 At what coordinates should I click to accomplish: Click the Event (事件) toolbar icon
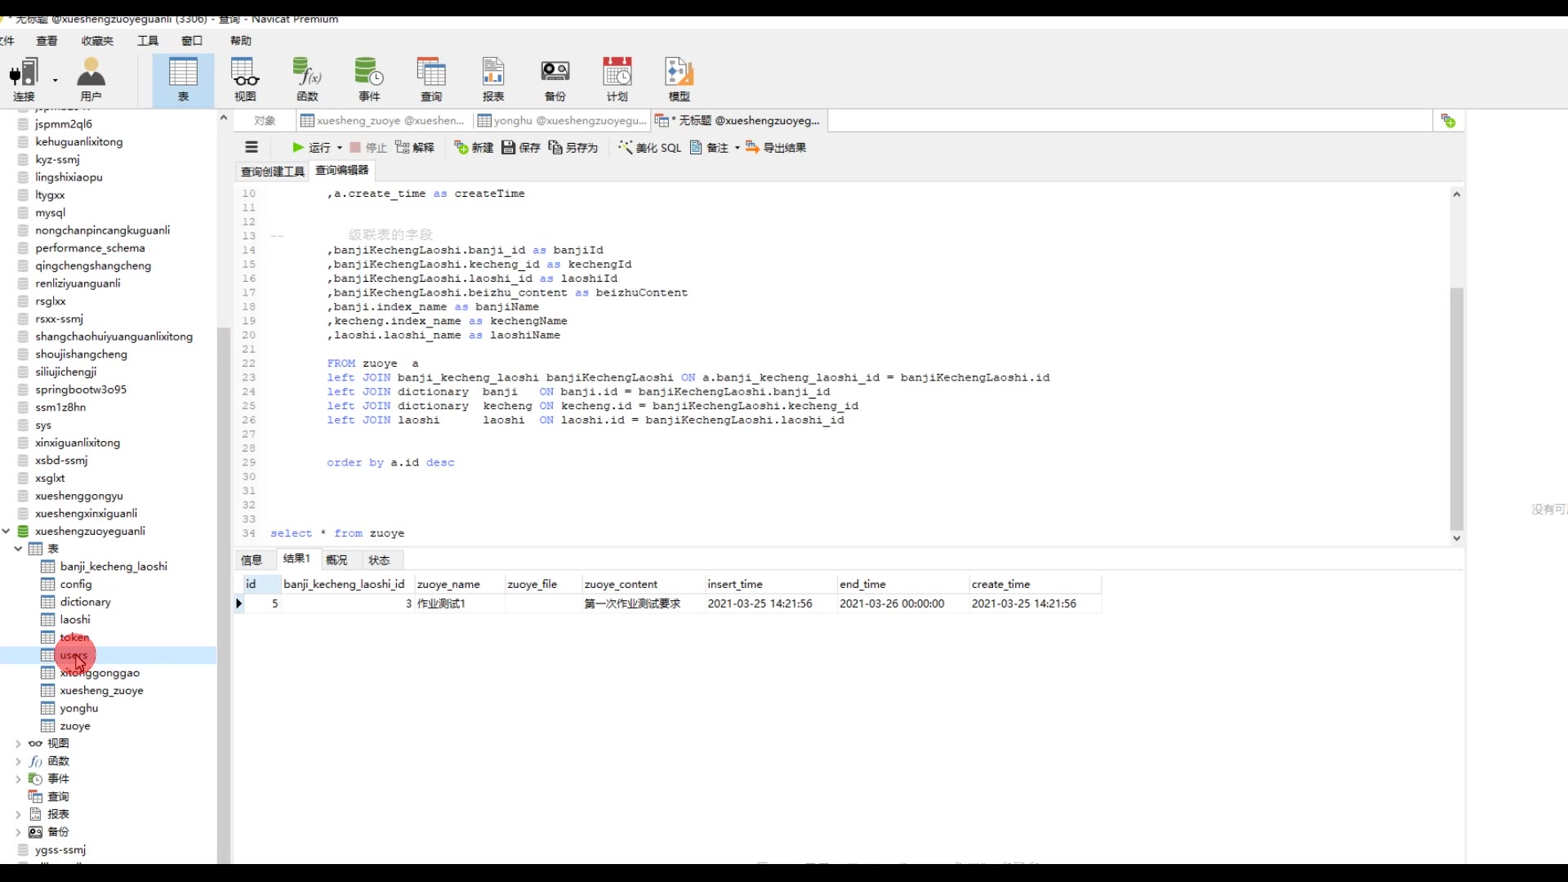[x=369, y=79]
